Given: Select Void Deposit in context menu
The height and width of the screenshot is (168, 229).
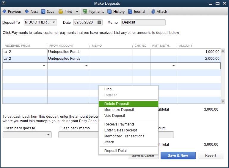Looking at the screenshot, I should point(128,116).
